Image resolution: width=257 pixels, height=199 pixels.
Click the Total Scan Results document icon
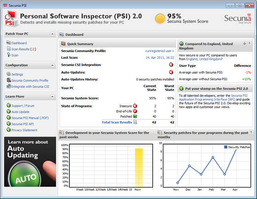coord(135,122)
